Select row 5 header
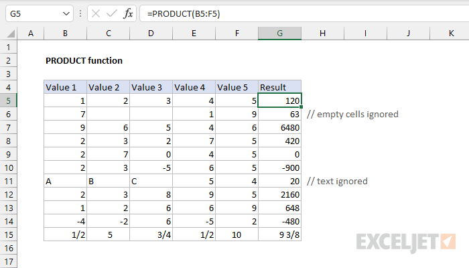 8,100
